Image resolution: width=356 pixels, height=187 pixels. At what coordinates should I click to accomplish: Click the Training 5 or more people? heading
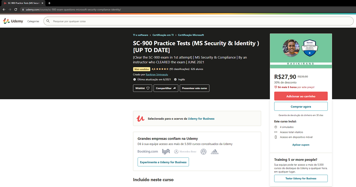pyautogui.click(x=296, y=160)
